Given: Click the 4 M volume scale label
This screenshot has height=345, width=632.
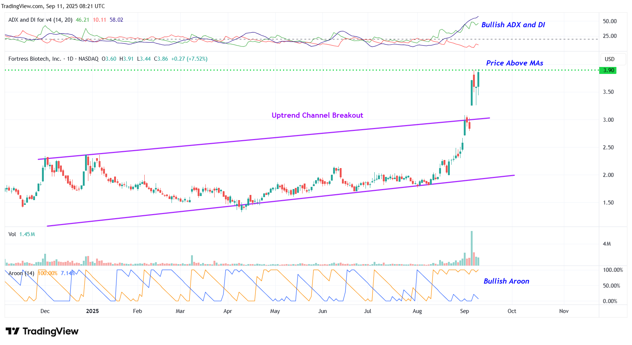Looking at the screenshot, I should (x=607, y=244).
